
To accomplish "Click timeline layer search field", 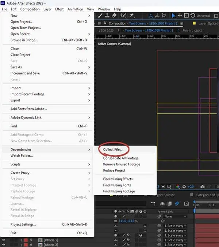I will point(120,204).
